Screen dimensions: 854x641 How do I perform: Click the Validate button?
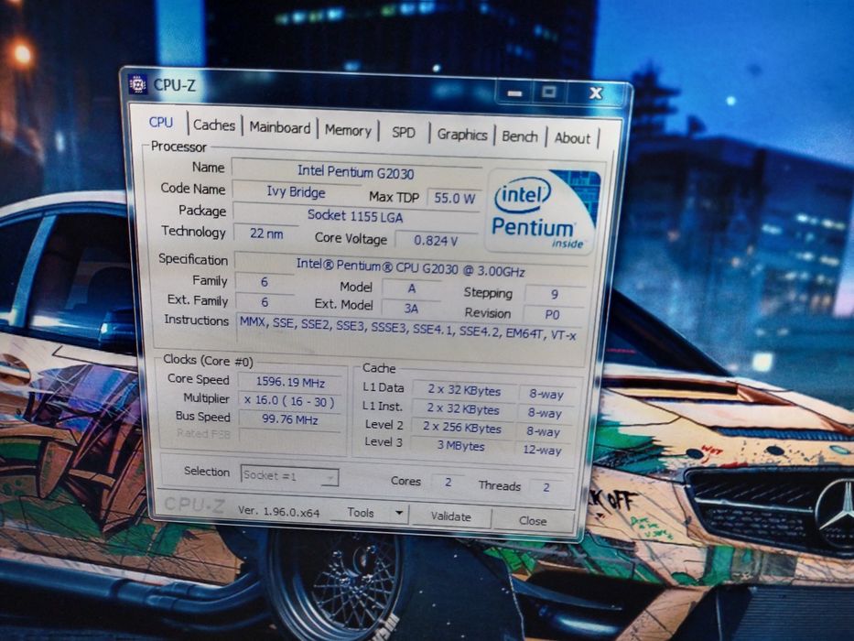point(451,516)
